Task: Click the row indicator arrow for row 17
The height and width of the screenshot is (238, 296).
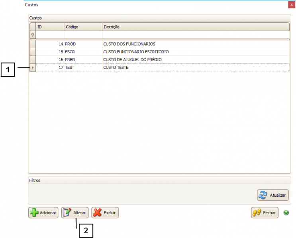Action: (x=33, y=68)
